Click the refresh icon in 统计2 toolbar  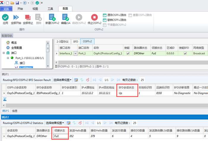(x=74, y=123)
